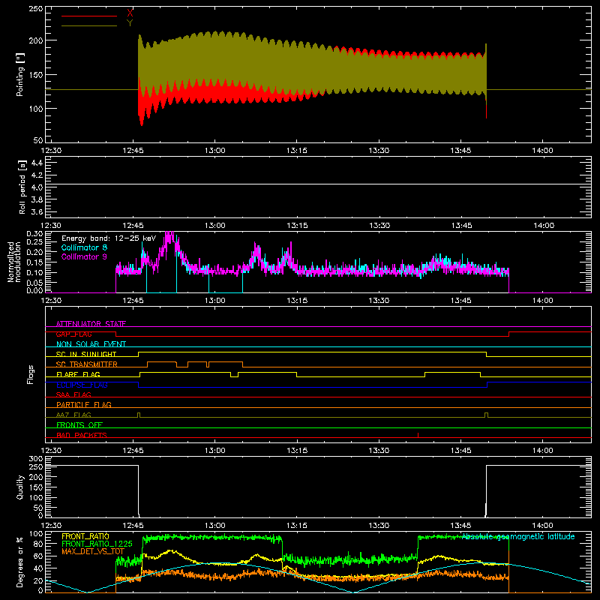The height and width of the screenshot is (600, 600).
Task: Click the olive legend line beside Y
Action: click(x=89, y=25)
